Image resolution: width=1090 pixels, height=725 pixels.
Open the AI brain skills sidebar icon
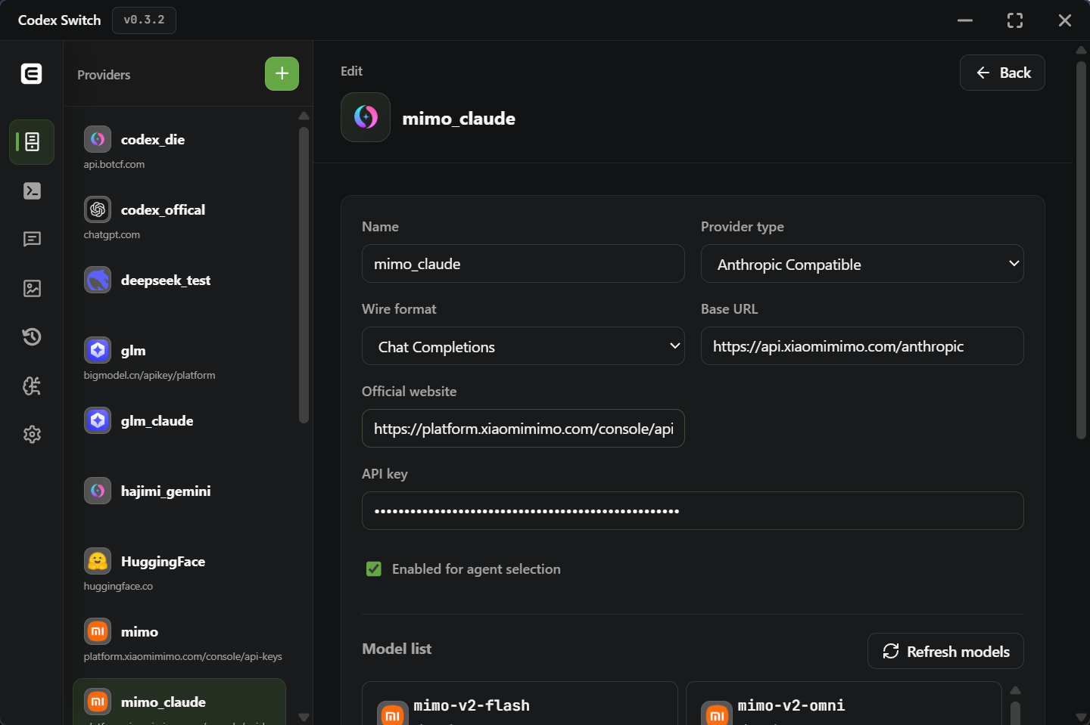32,386
